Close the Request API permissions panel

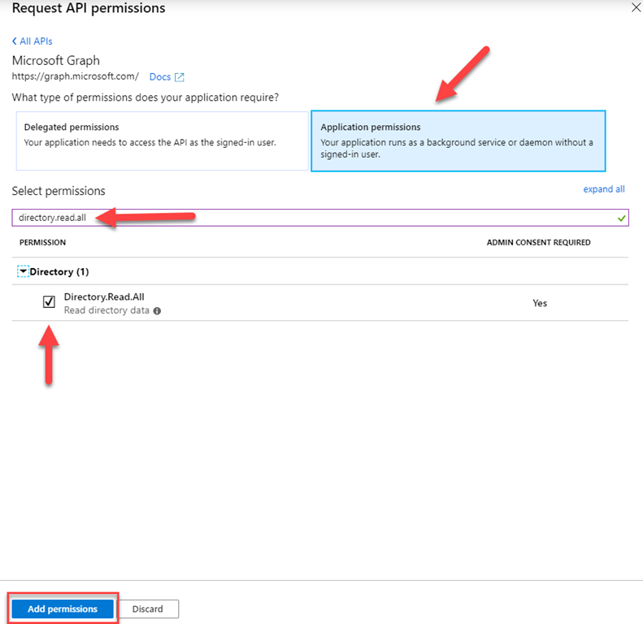(x=635, y=7)
